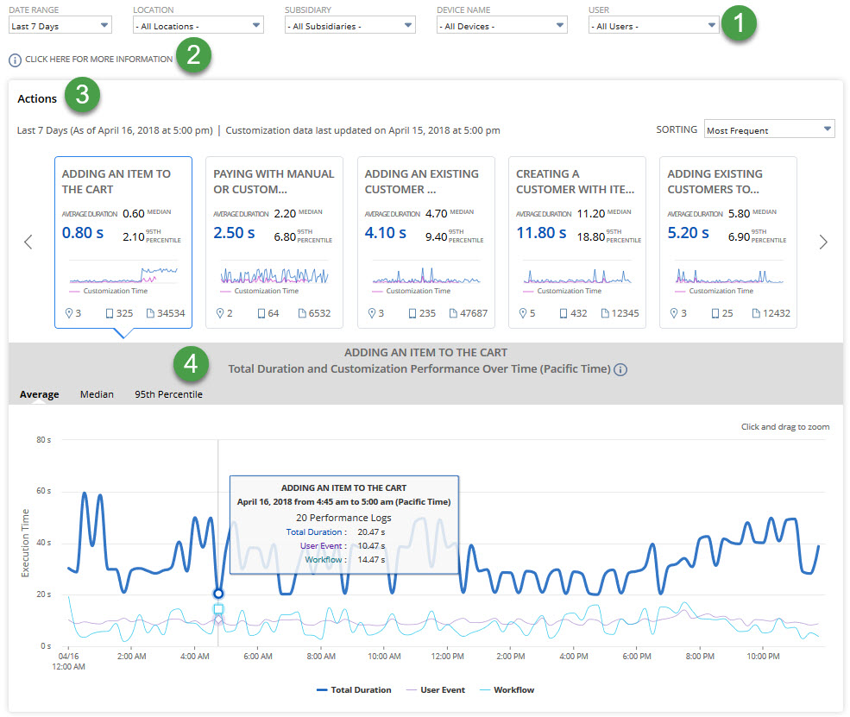Image resolution: width=850 pixels, height=717 pixels.
Task: Click the 2.50 s average duration value
Action: point(234,233)
